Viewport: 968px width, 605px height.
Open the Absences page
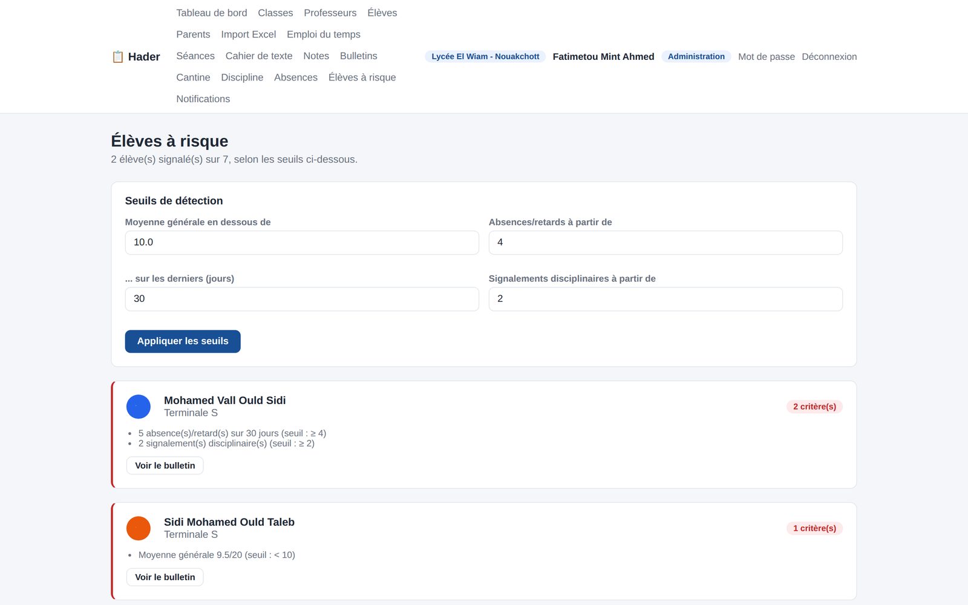coord(296,77)
